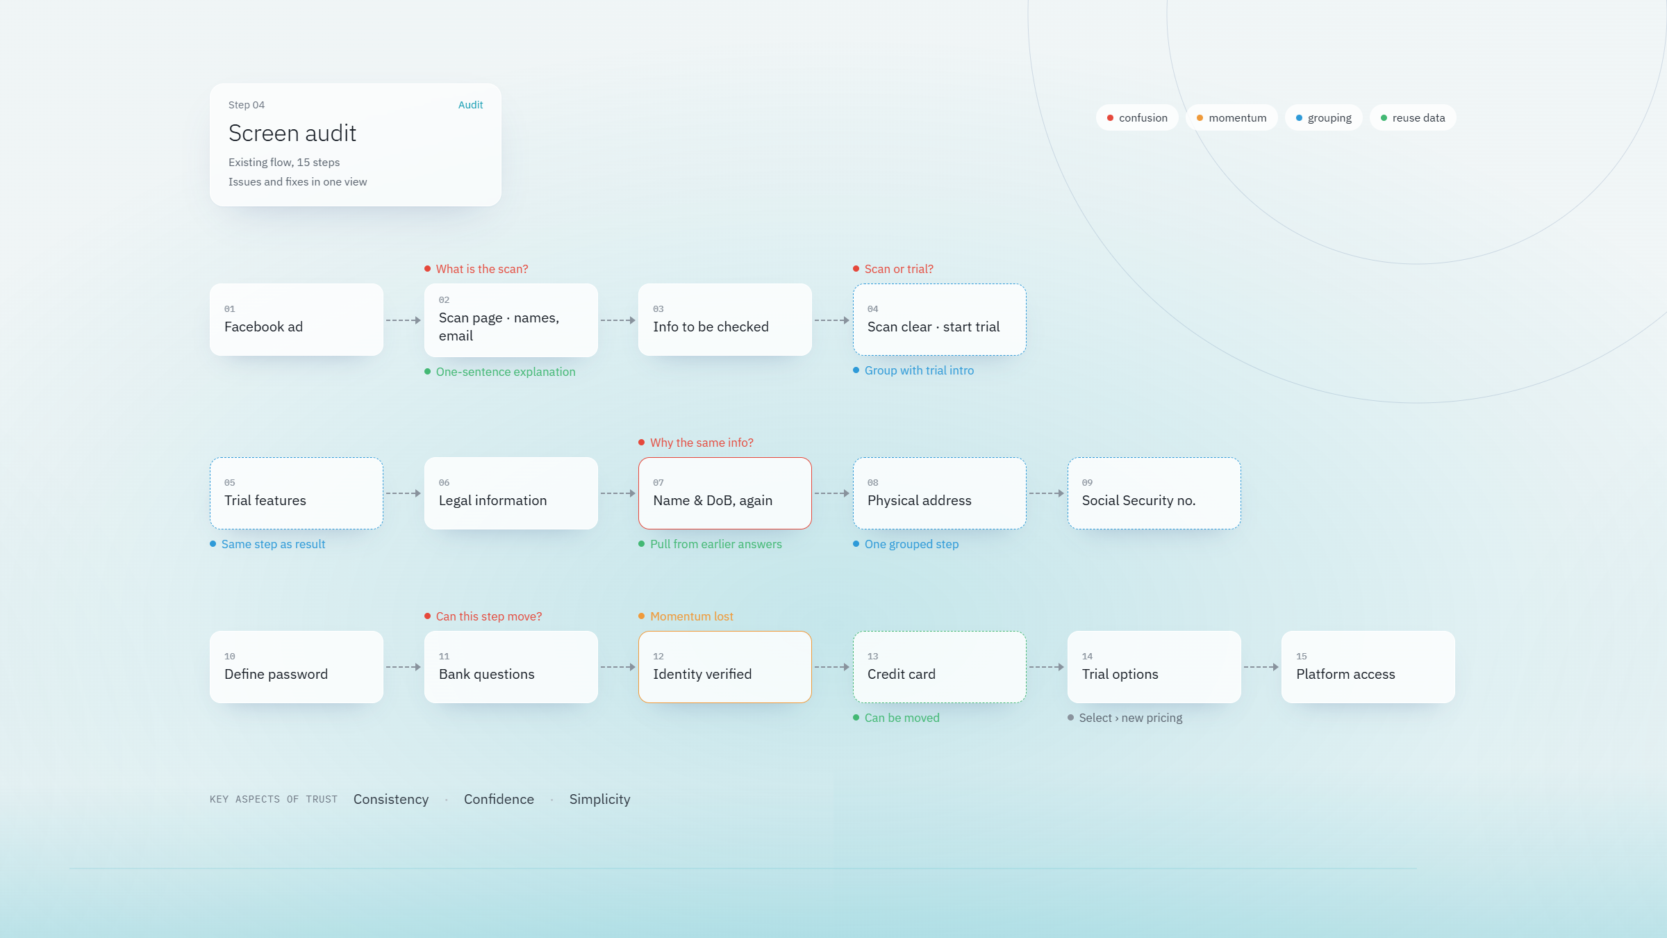Select the Credit card step card
The image size is (1667, 938).
pos(940,667)
